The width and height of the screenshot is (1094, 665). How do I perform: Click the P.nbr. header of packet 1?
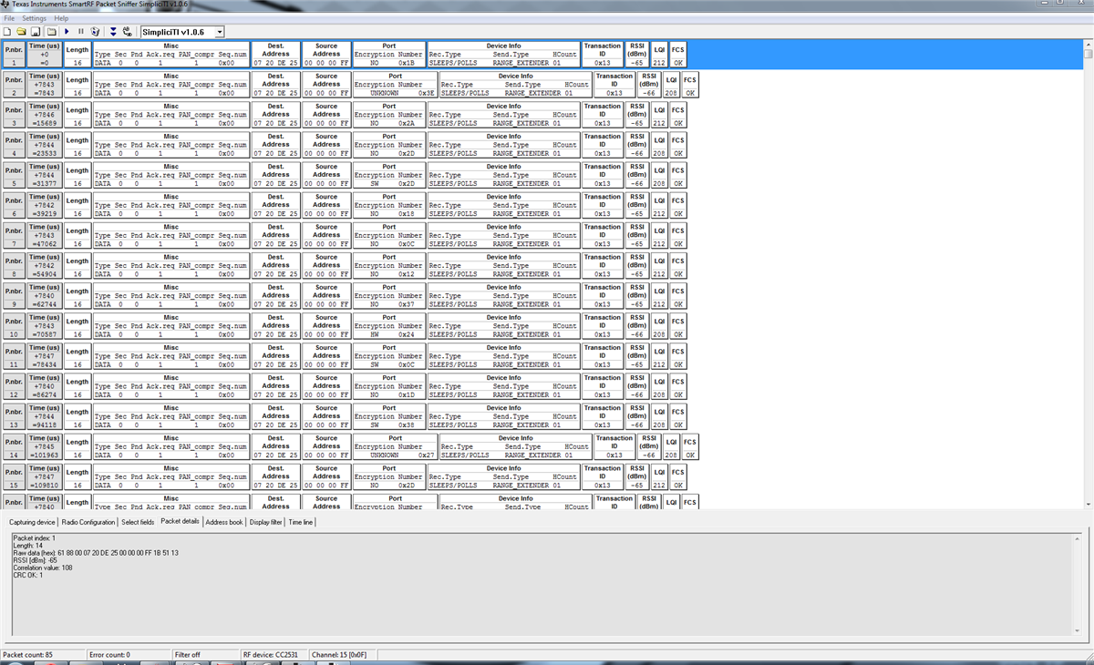pos(14,49)
